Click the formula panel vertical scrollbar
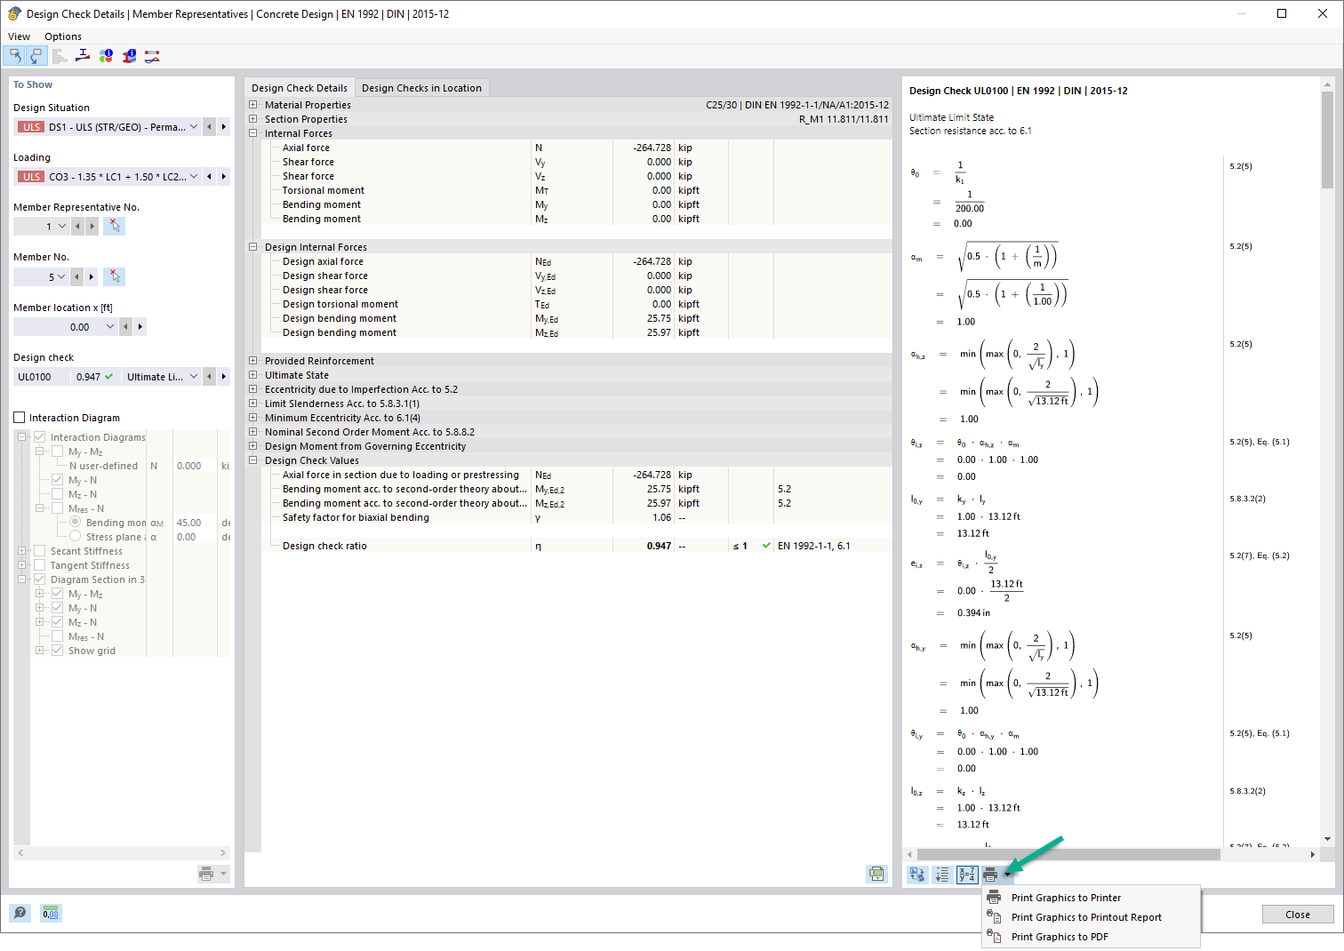The width and height of the screenshot is (1344, 951). tap(1327, 140)
